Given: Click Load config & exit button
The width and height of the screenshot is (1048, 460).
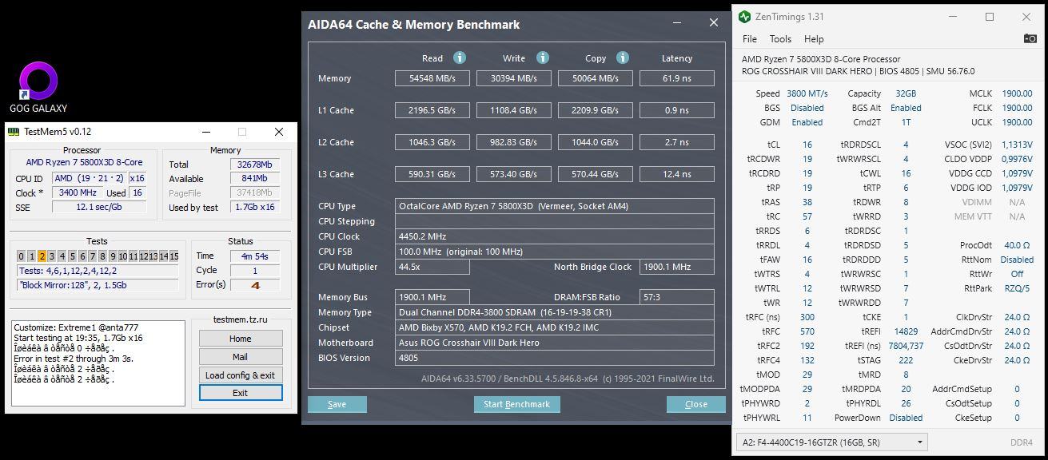Looking at the screenshot, I should (240, 375).
